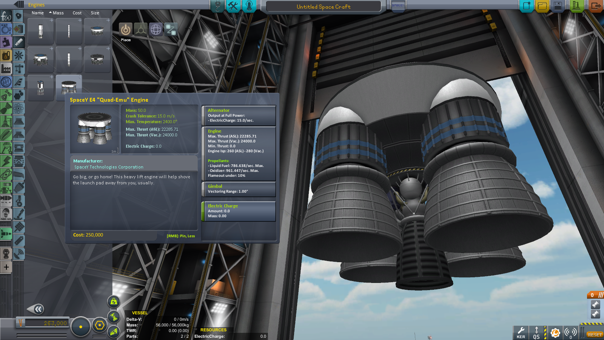Toggle Center of Thrust marker
The width and height of the screenshot is (604, 340).
(114, 317)
